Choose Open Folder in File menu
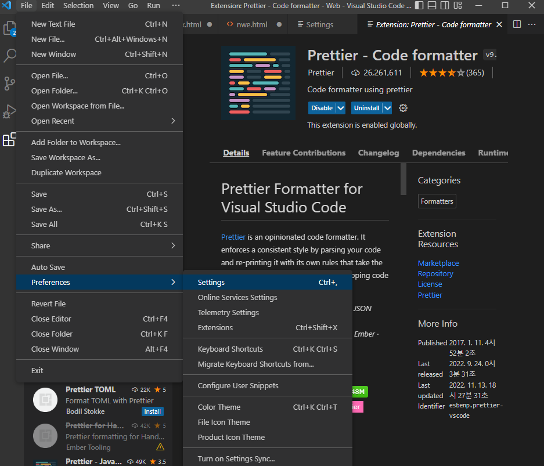The image size is (544, 466). pyautogui.click(x=100, y=91)
